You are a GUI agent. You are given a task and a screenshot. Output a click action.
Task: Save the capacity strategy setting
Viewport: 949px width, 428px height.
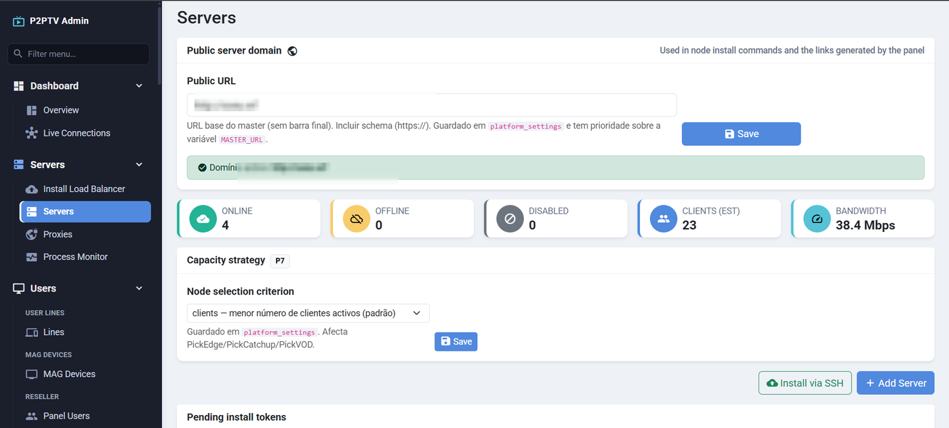(x=456, y=341)
